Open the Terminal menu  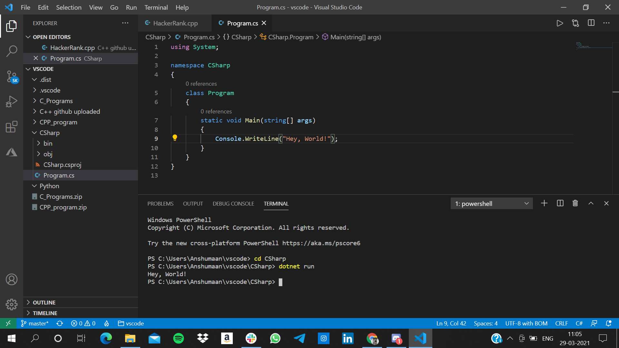tap(156, 7)
